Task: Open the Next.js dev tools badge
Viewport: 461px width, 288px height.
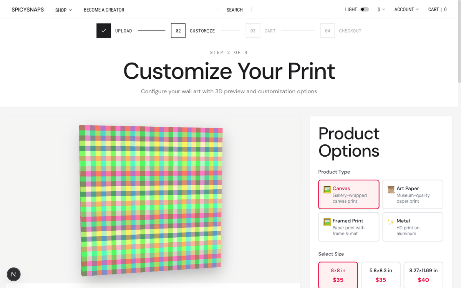Action: (x=14, y=274)
